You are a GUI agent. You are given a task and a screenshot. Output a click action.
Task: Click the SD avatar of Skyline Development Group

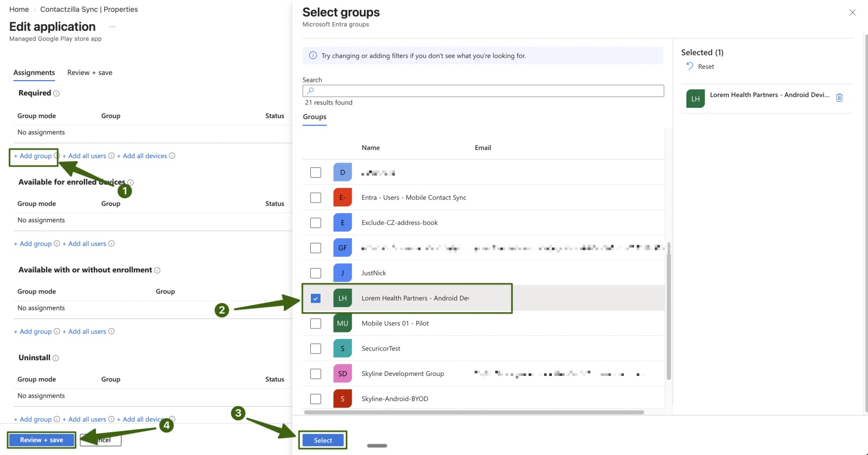coord(342,374)
